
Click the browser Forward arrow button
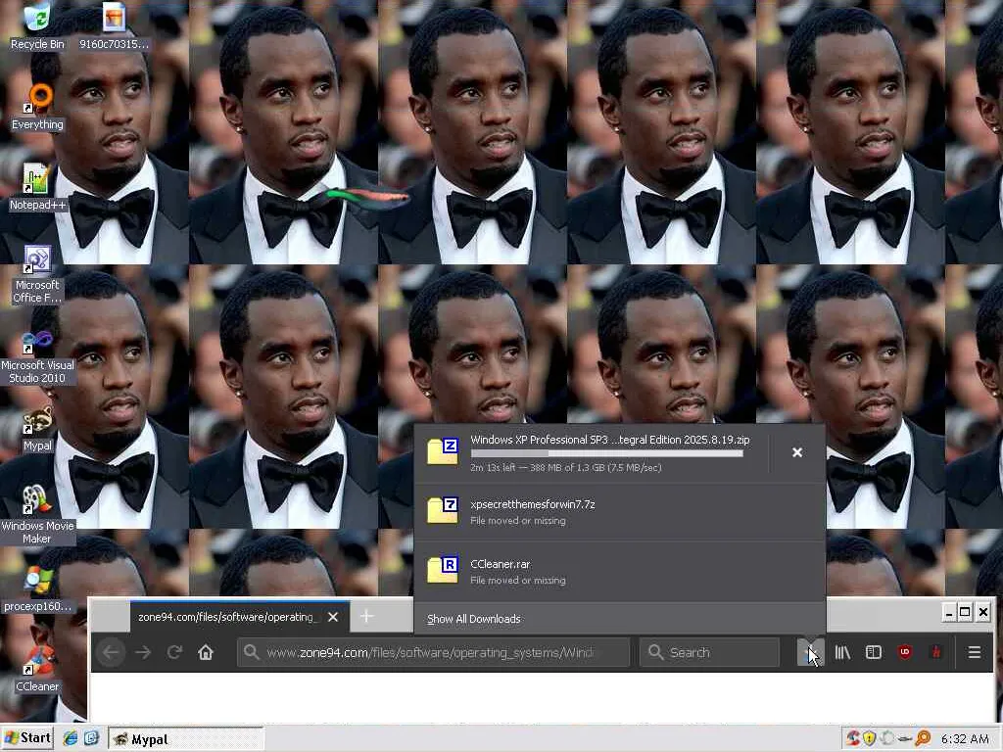(x=143, y=652)
